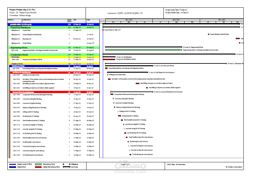Click the 'Setting out excavation limit' activity name
261x178 pixels.
(31, 75)
